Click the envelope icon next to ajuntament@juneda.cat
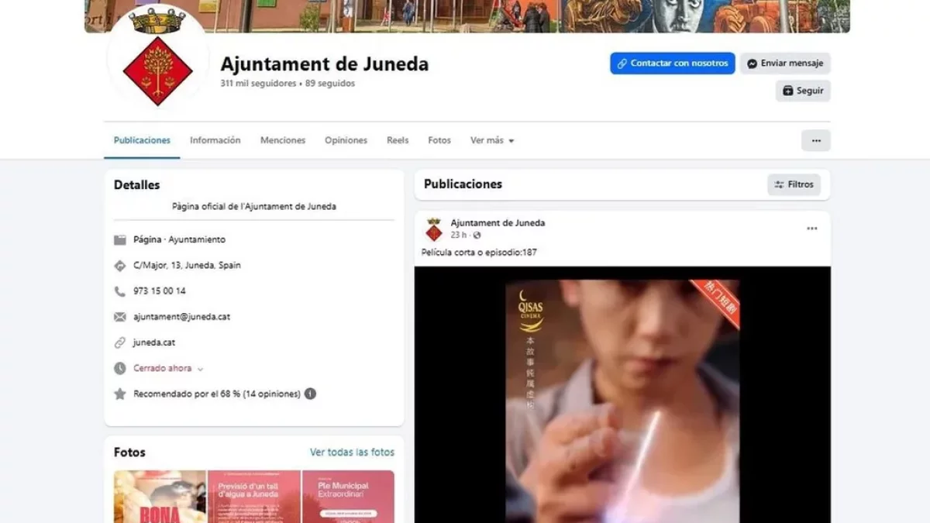930x523 pixels. tap(120, 316)
